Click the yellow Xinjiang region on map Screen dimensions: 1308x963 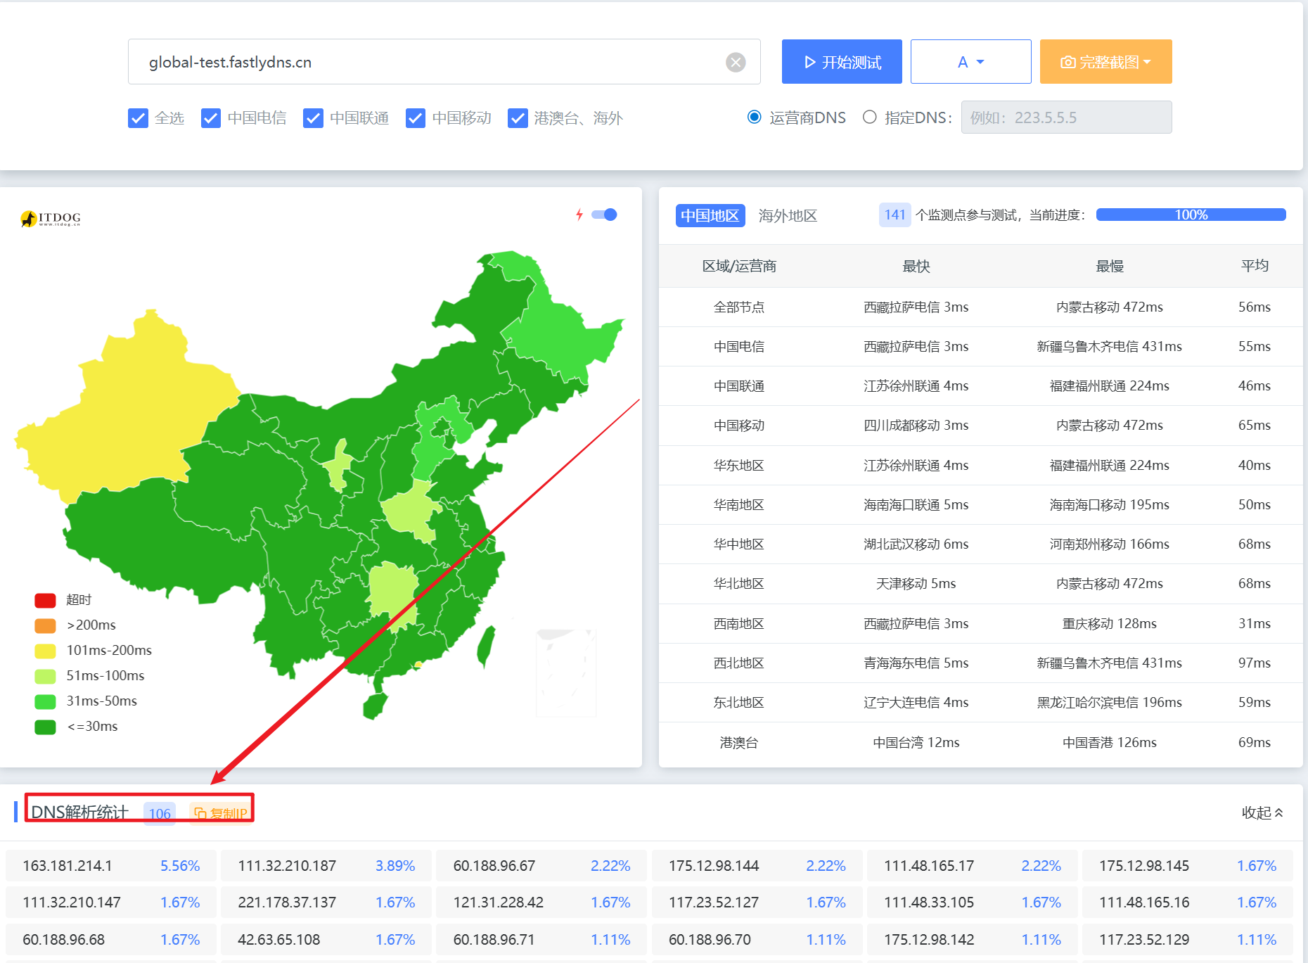[127, 408]
